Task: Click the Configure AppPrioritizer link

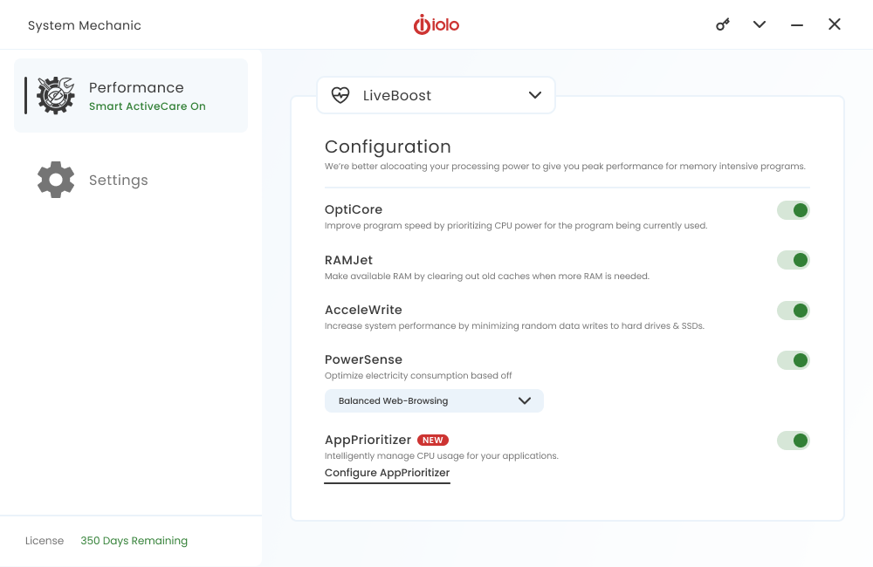Action: pos(387,473)
